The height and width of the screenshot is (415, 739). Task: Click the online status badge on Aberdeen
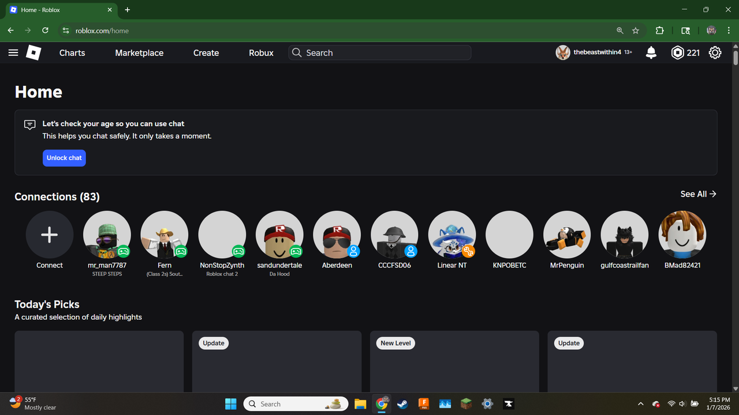[353, 251]
